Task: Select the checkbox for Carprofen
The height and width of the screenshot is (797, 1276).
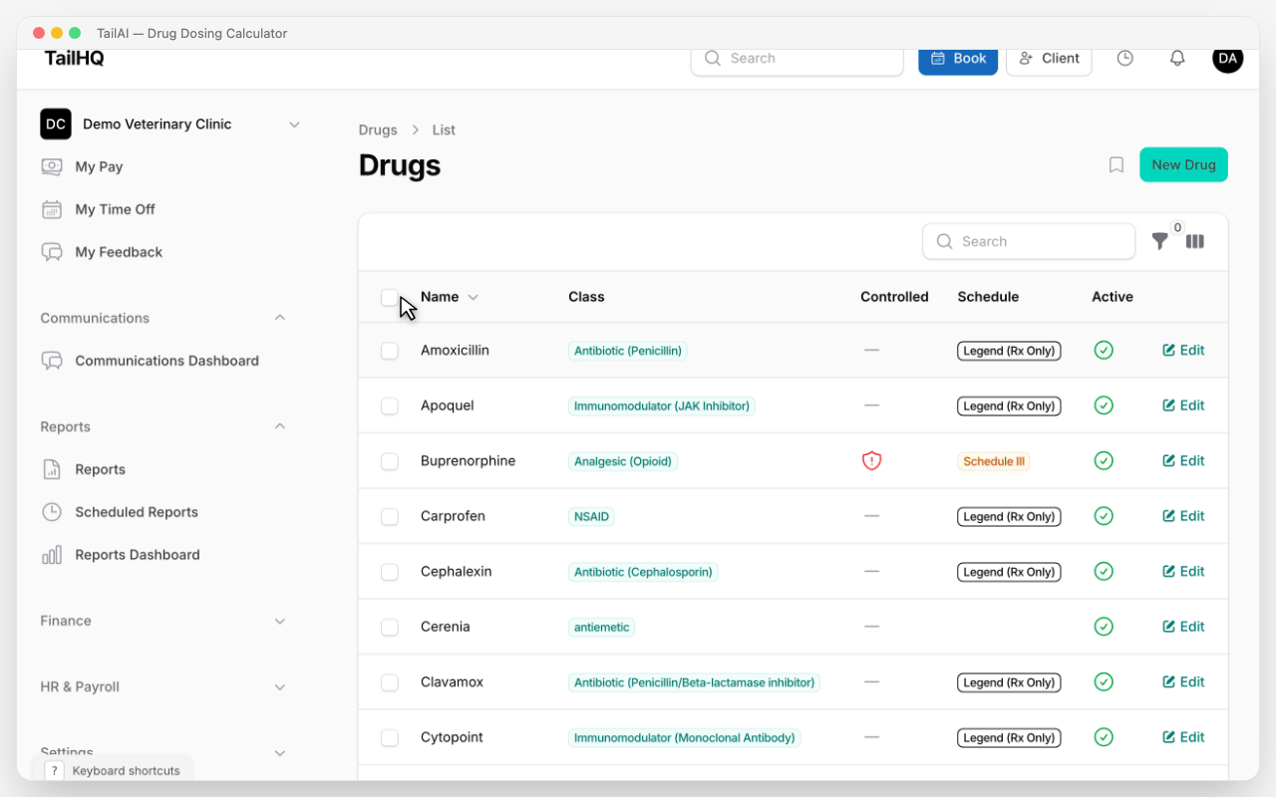Action: tap(390, 516)
